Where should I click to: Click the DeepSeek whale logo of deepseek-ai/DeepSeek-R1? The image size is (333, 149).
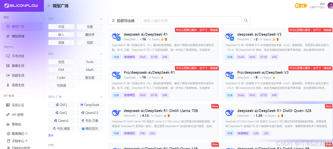tap(116, 37)
